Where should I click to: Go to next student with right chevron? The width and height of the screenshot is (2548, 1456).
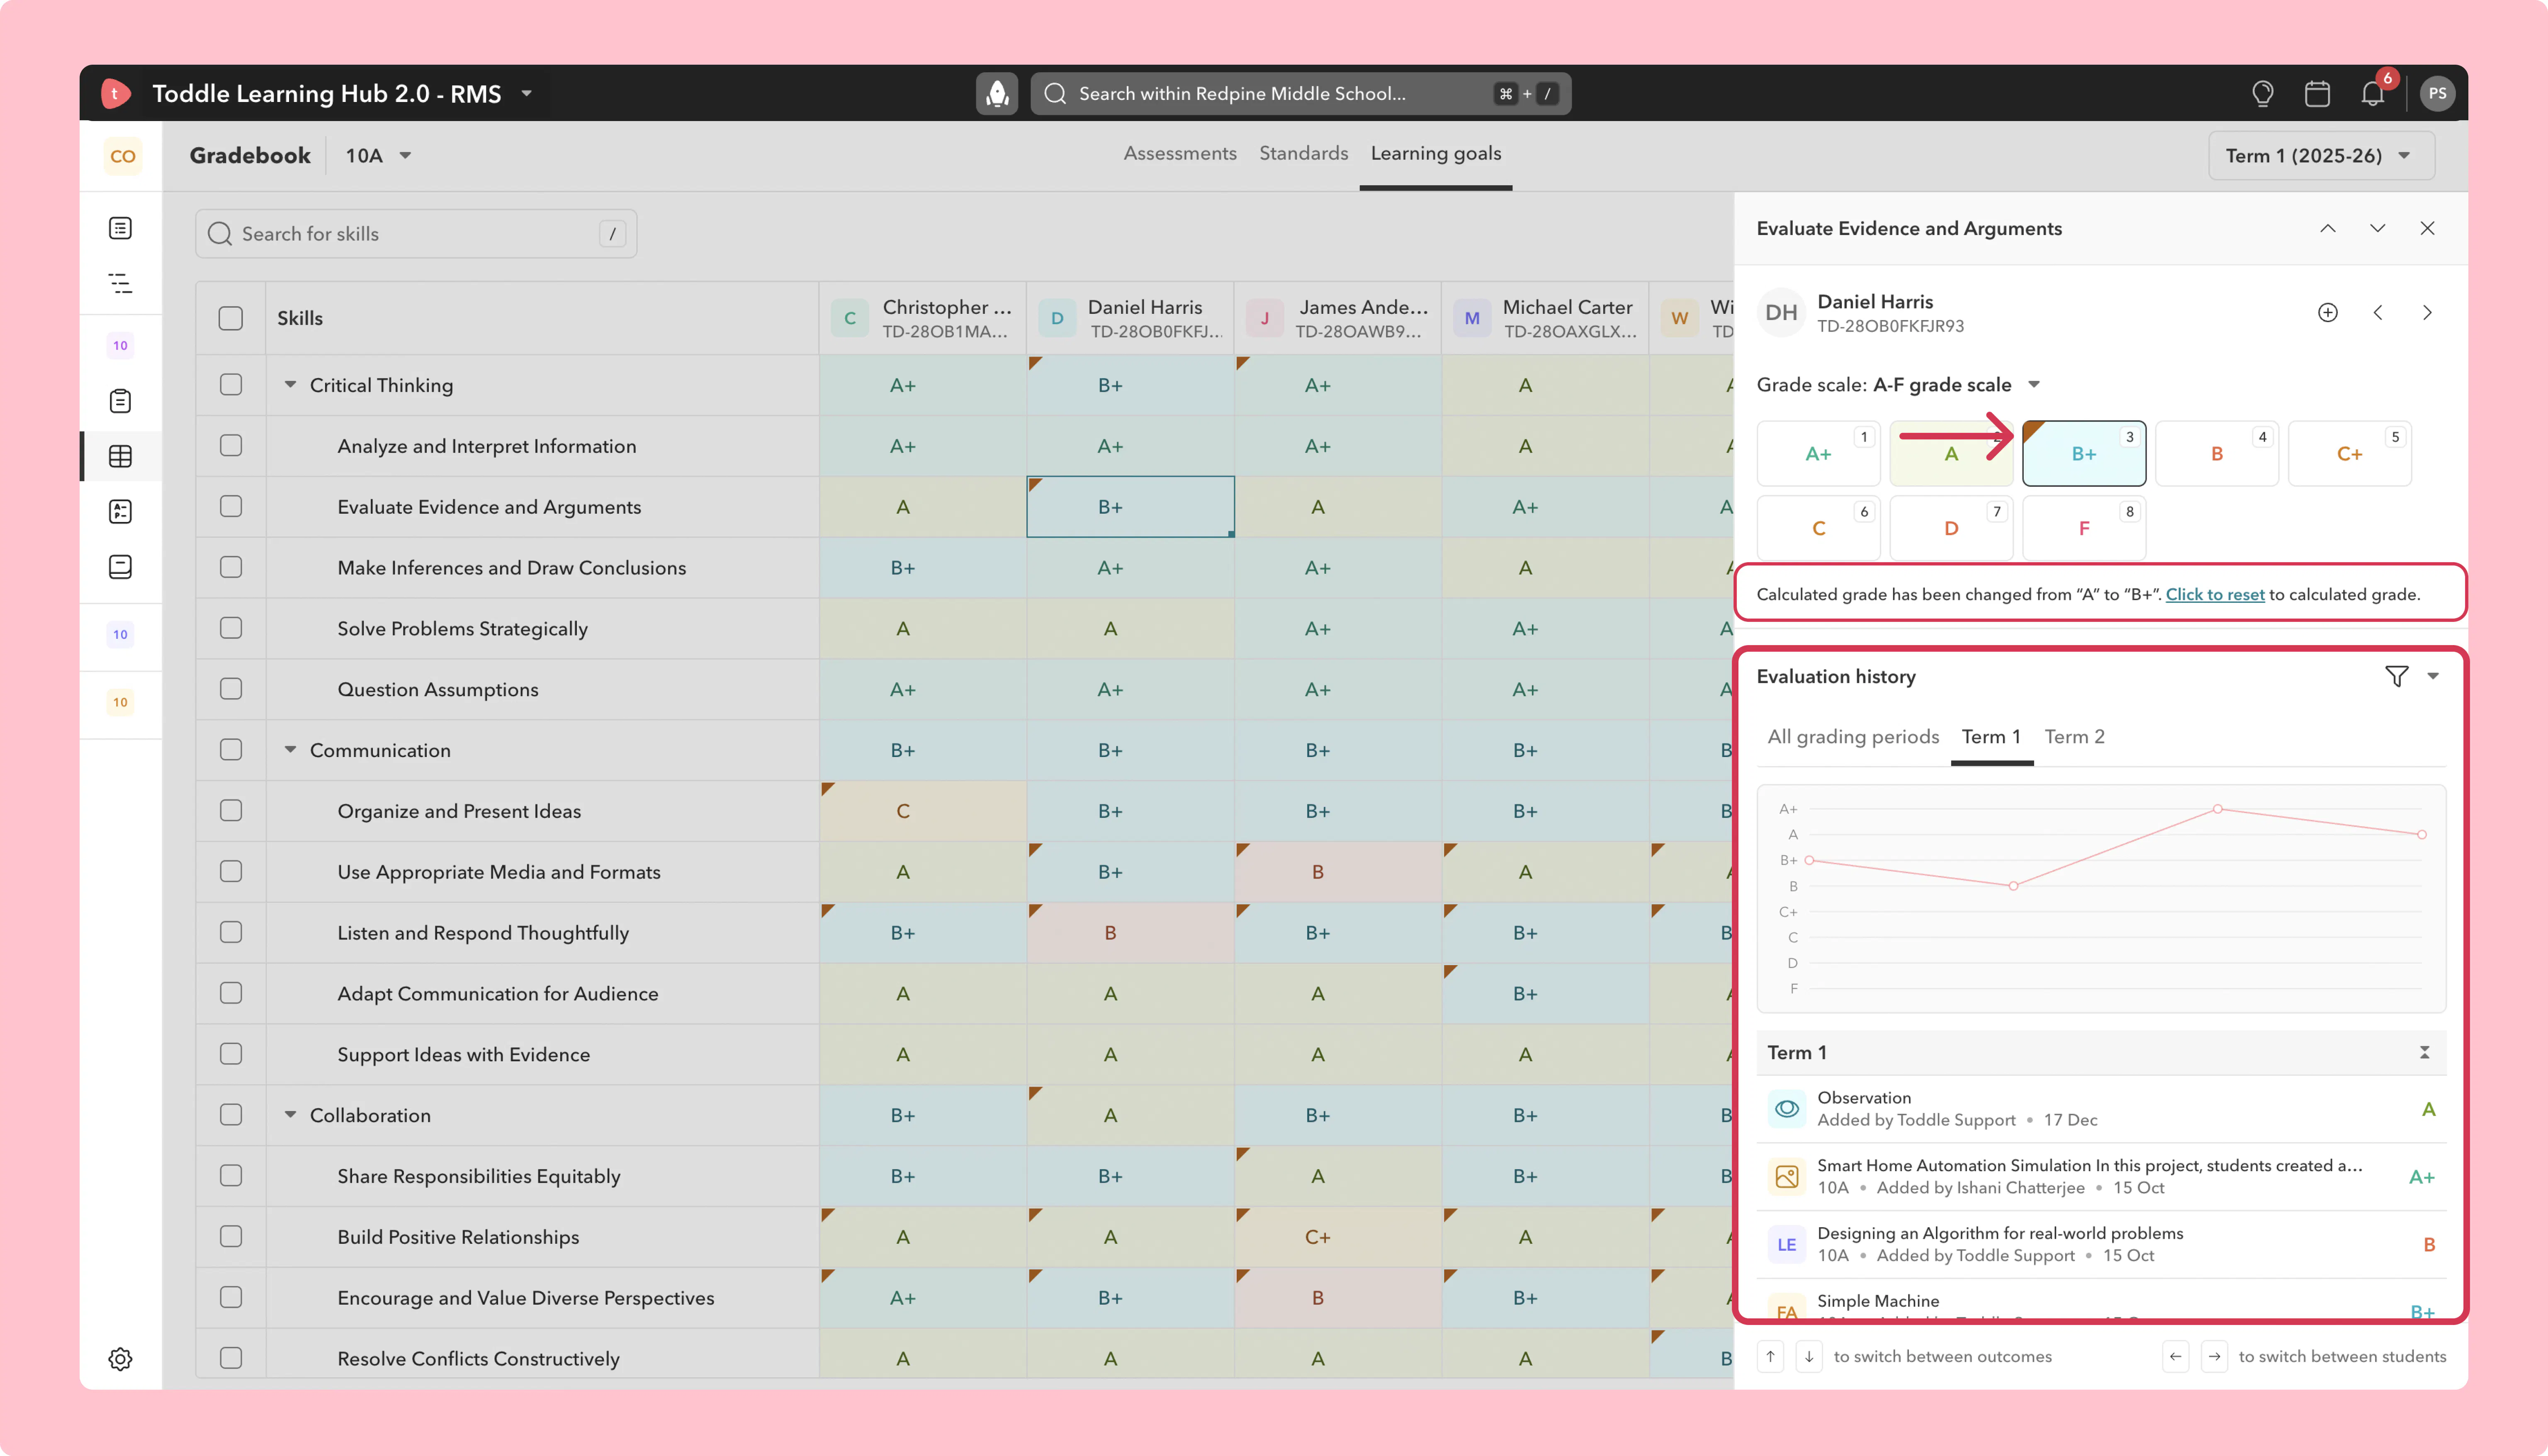pos(2427,313)
